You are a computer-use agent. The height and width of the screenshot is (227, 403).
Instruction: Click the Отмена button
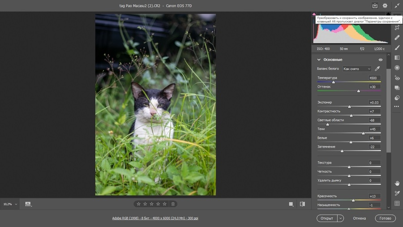tap(359, 218)
